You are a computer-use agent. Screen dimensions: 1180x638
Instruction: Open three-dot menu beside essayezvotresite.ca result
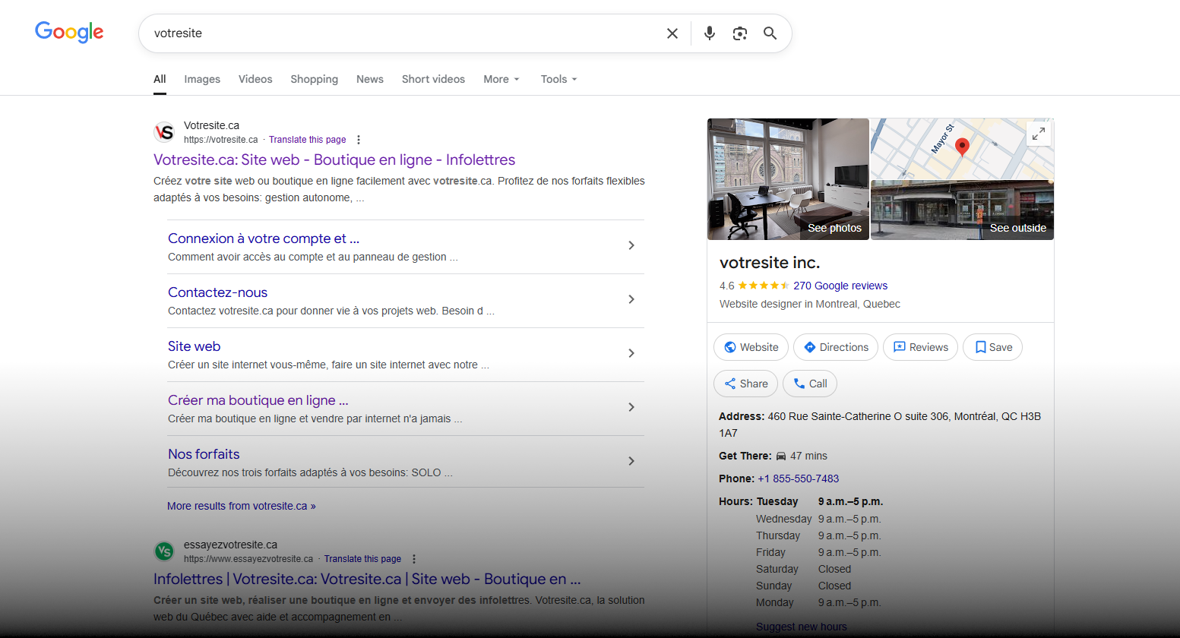pyautogui.click(x=414, y=559)
